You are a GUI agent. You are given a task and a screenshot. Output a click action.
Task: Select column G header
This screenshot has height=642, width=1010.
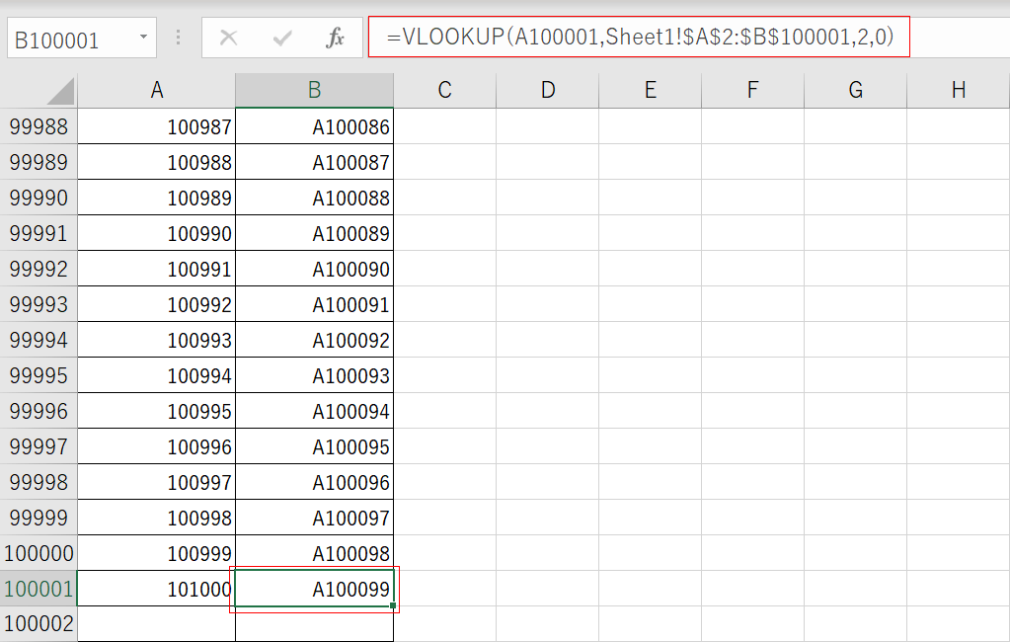pos(855,90)
